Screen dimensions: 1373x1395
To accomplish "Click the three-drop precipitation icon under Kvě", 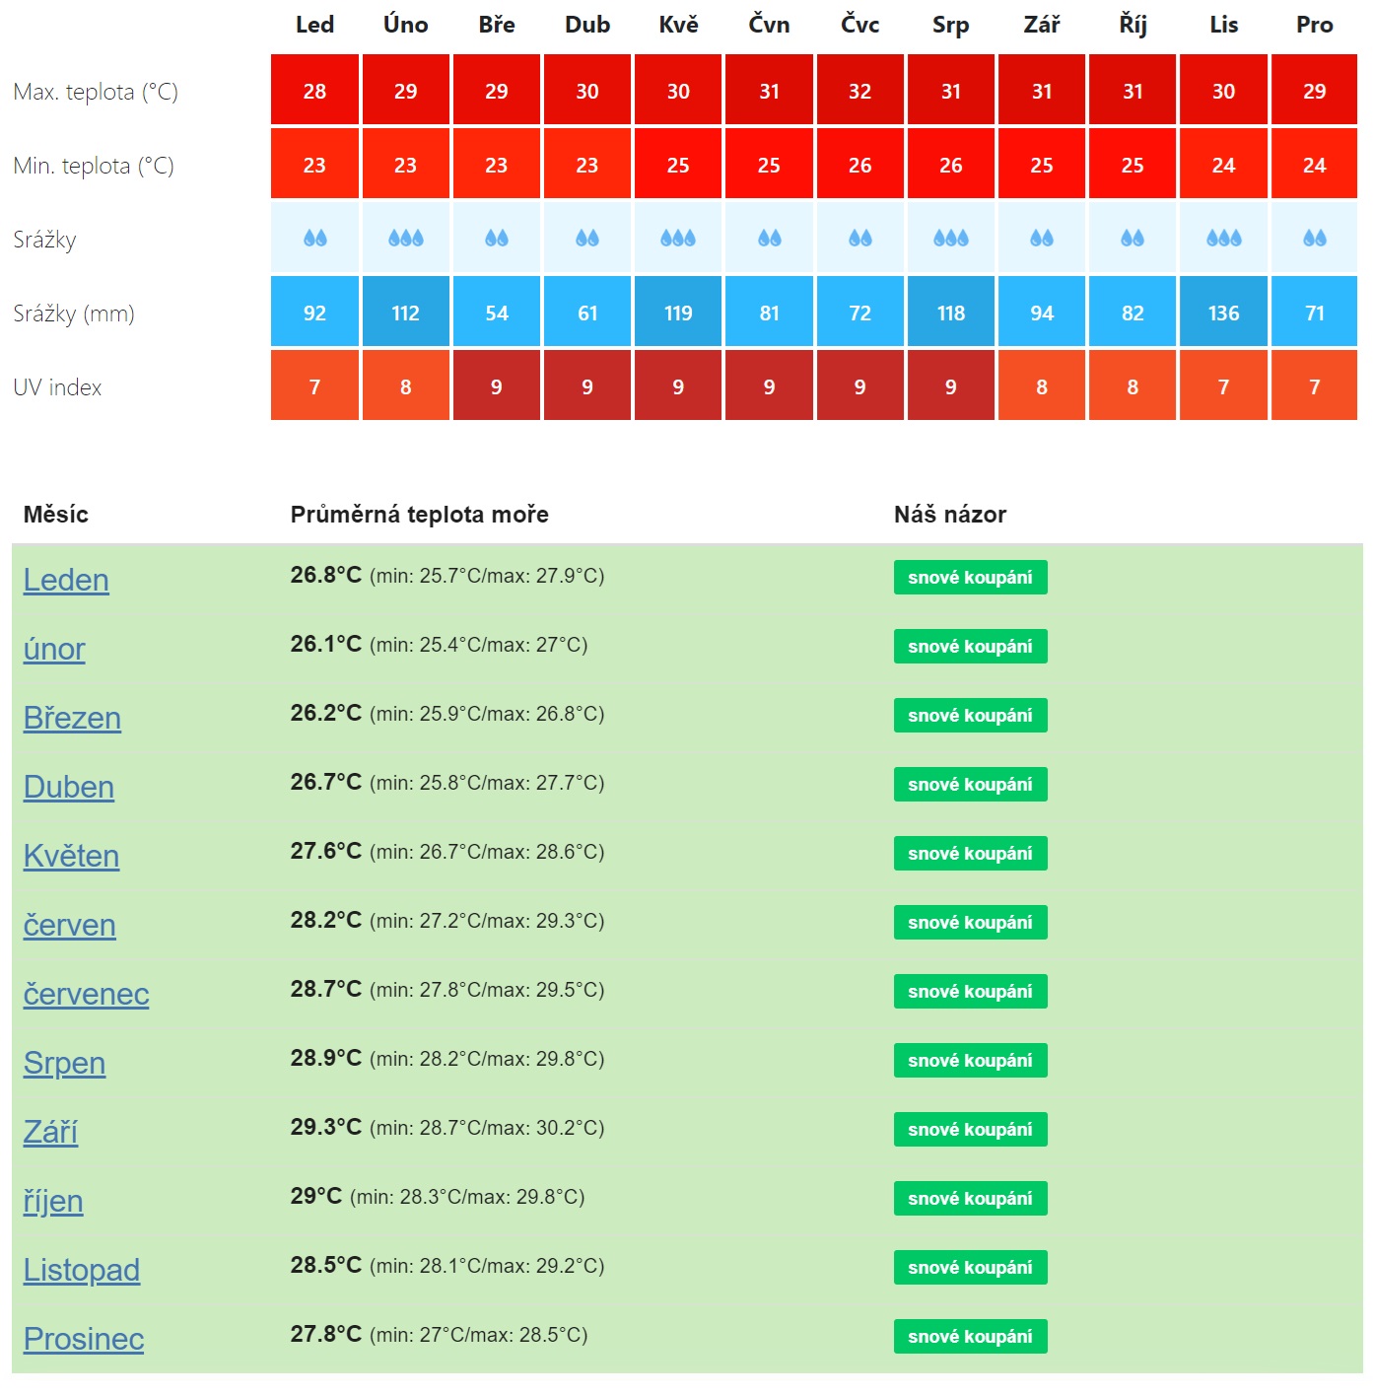I will tap(678, 238).
